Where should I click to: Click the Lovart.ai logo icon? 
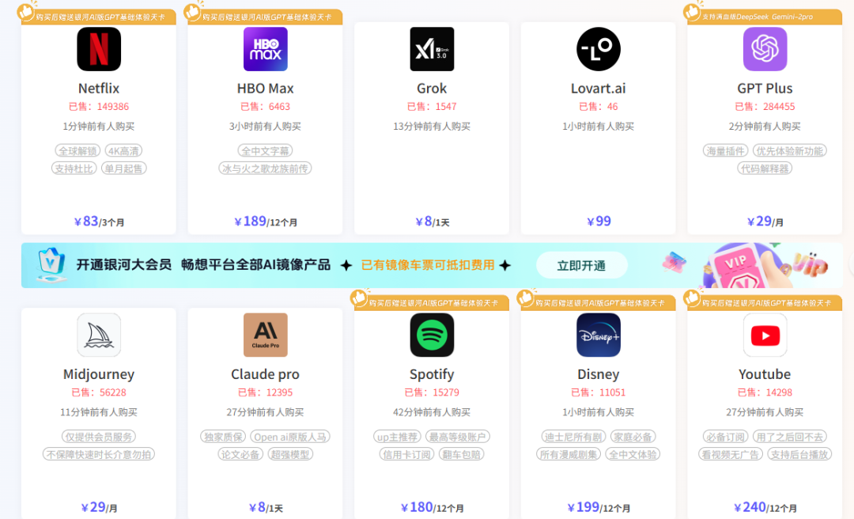(599, 49)
